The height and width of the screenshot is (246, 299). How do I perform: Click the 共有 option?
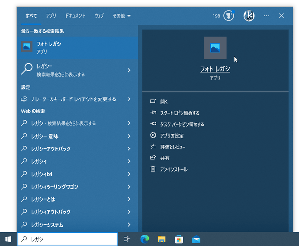coord(165,158)
